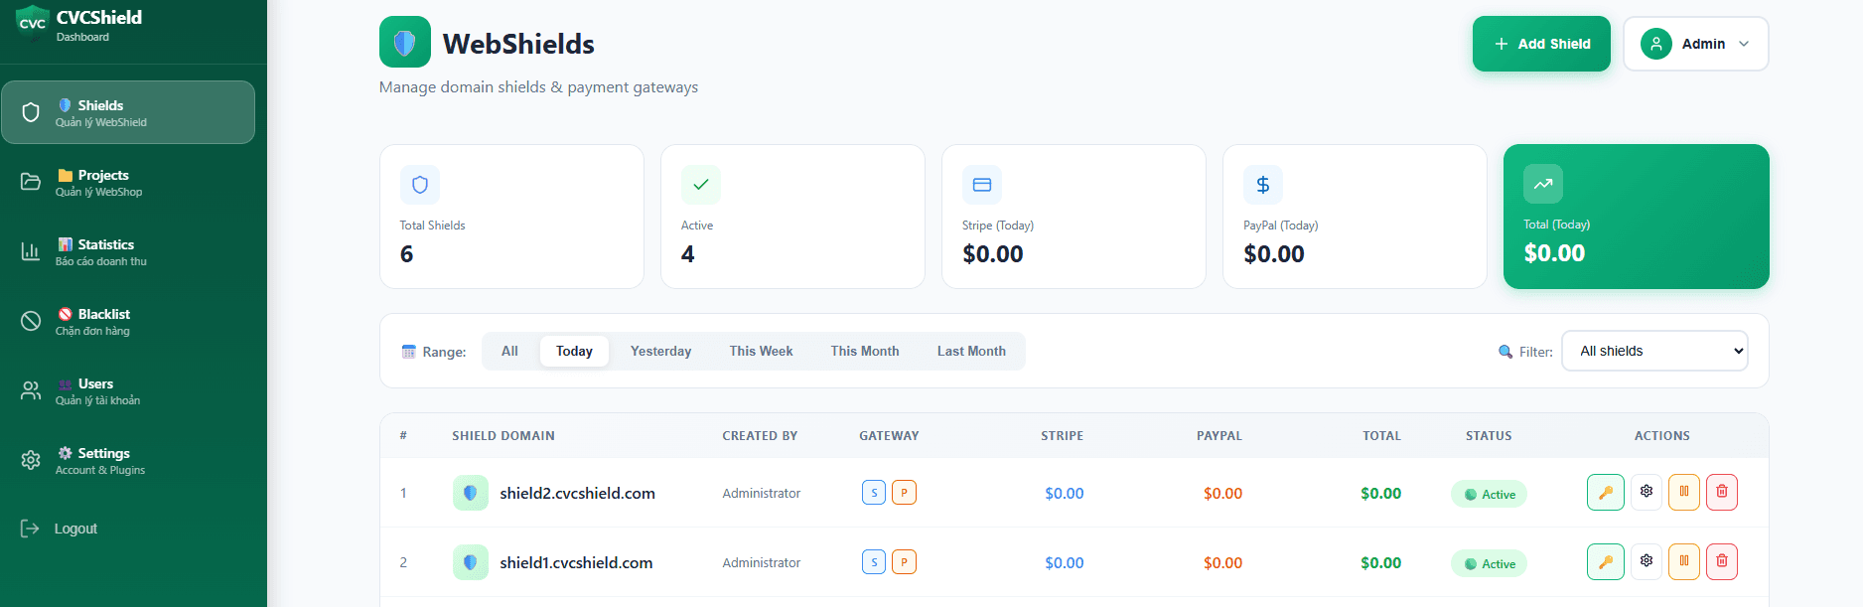
Task: Click the PayPal gateway badge for shield1
Action: [904, 562]
